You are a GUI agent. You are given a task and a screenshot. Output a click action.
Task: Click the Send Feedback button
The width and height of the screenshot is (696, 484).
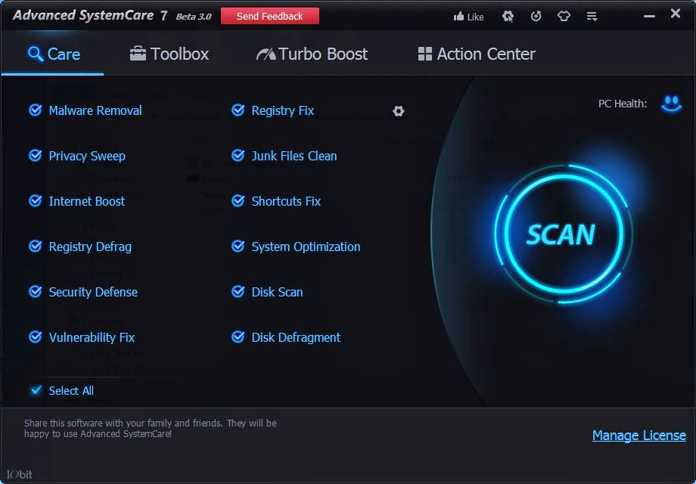click(x=270, y=16)
